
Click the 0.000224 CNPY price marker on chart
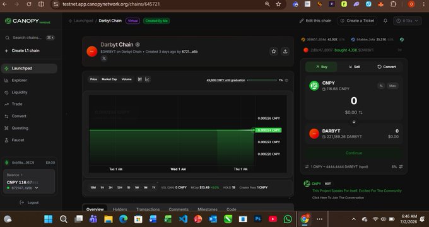coord(268,130)
